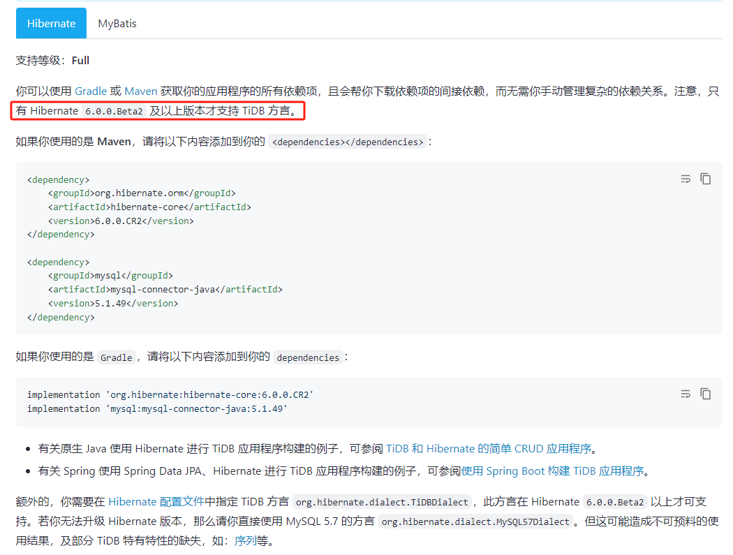Click inline code '<dependencies></dependencies>'

(x=348, y=142)
